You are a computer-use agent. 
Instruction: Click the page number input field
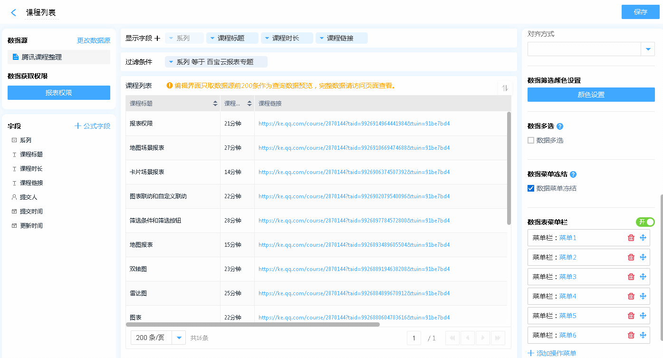(x=413, y=338)
